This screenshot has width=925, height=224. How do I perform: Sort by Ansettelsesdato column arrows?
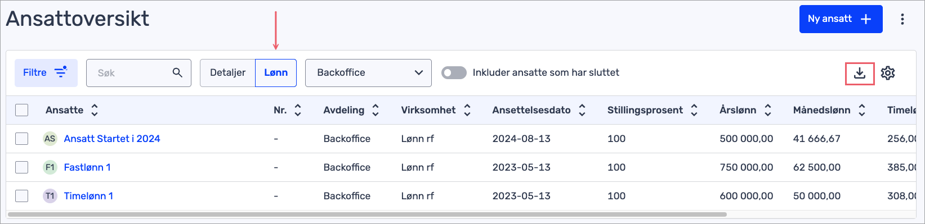click(x=582, y=110)
